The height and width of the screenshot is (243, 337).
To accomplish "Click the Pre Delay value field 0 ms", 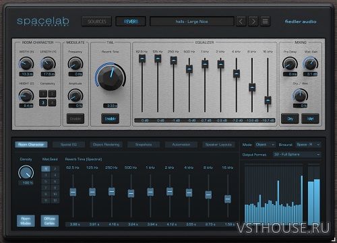I will (x=290, y=74).
